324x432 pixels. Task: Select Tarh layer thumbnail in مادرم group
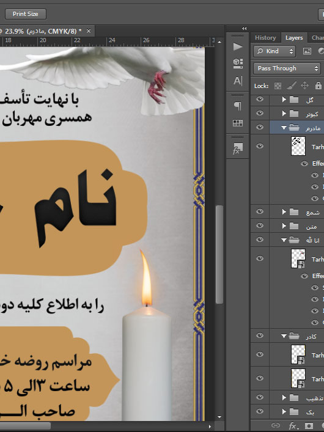298,146
